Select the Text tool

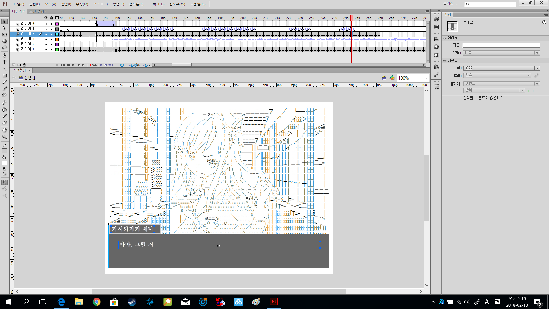pyautogui.click(x=5, y=62)
